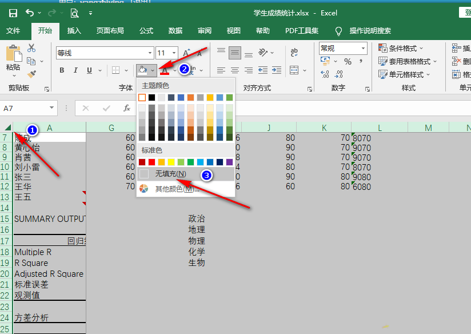The image size is (471, 334).
Task: Click the wrap text icon
Action: [x=294, y=53]
